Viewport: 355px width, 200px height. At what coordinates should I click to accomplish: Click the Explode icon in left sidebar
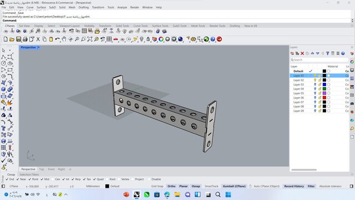[x=10, y=102]
